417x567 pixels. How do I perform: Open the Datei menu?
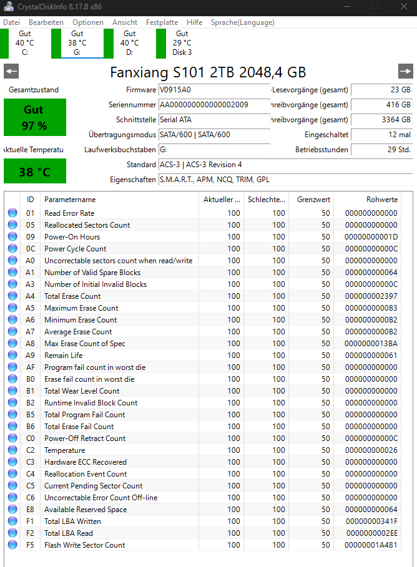coord(12,22)
